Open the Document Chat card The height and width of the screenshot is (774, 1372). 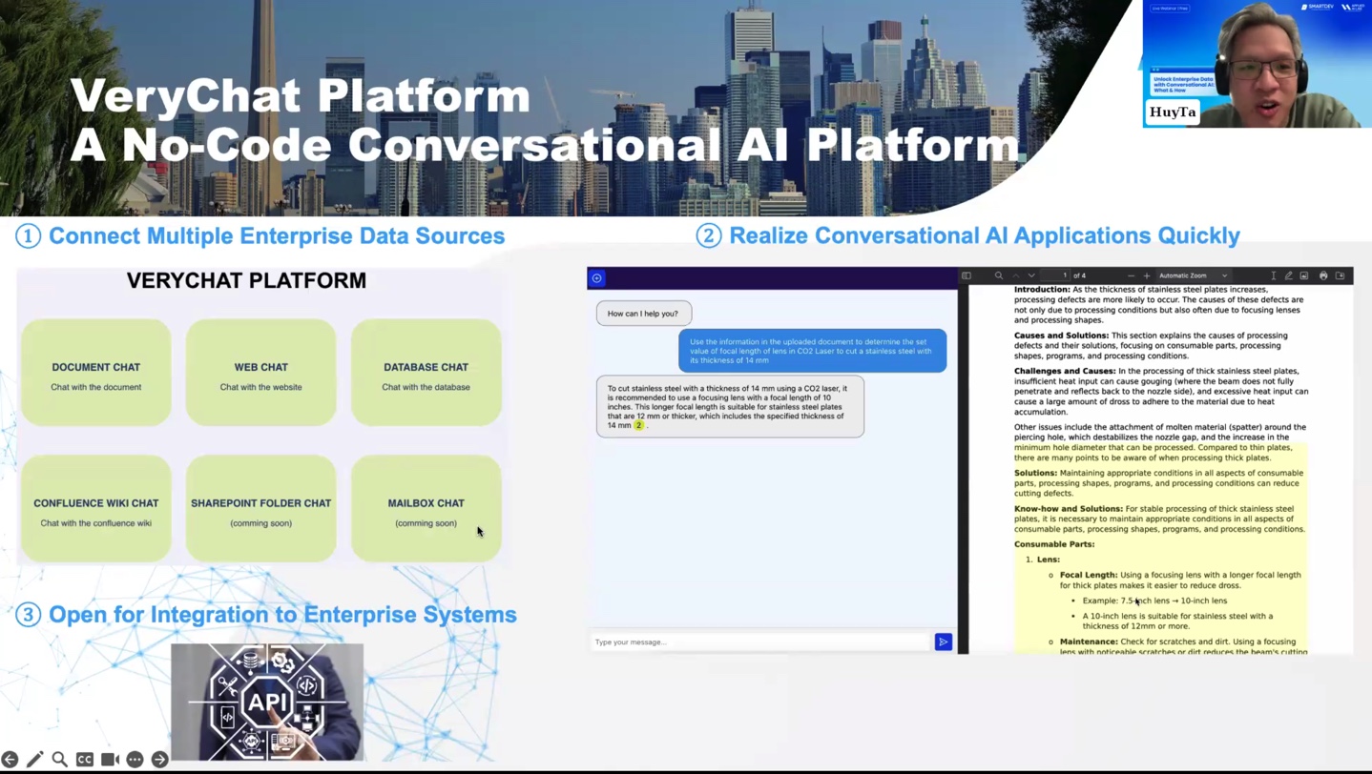pos(96,373)
